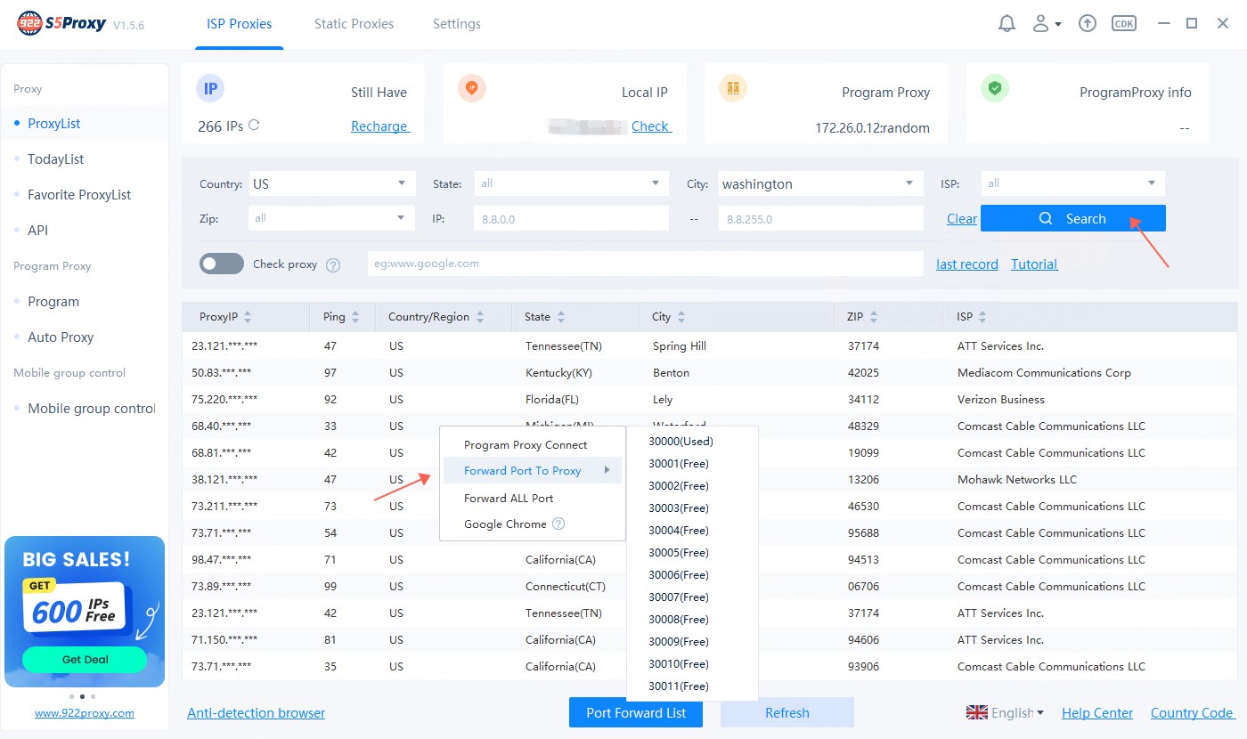
Task: Click the Recharge link
Action: pyautogui.click(x=379, y=126)
